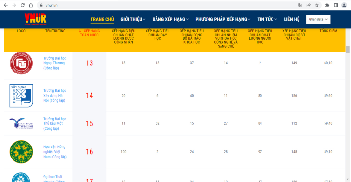Image resolution: width=351 pixels, height=182 pixels.
Task: Click the Thủ Dầu Một university logo
Action: coord(21,123)
